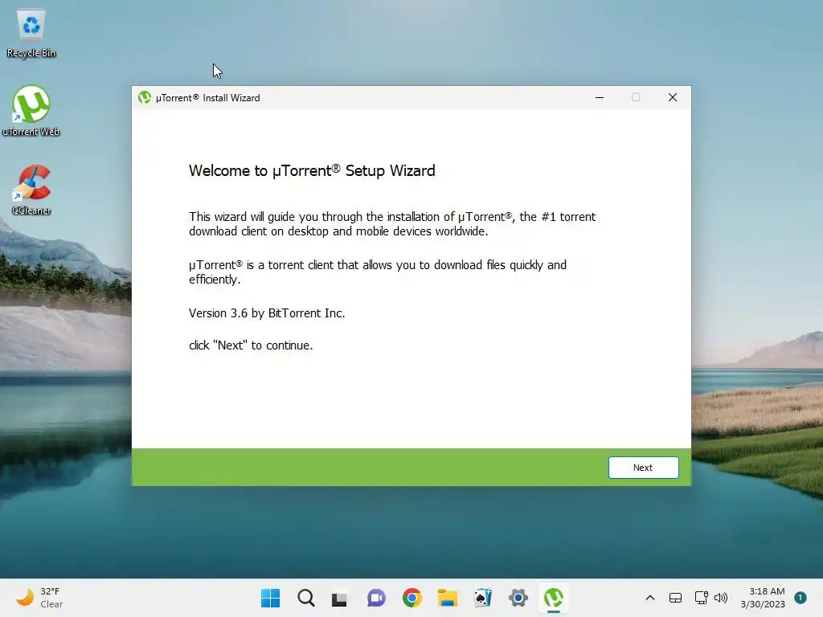Click the µTorrent logo in the wizard title bar
This screenshot has width=823, height=617.
click(x=145, y=97)
